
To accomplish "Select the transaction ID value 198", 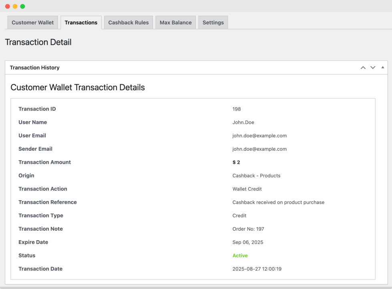I will click(x=237, y=109).
